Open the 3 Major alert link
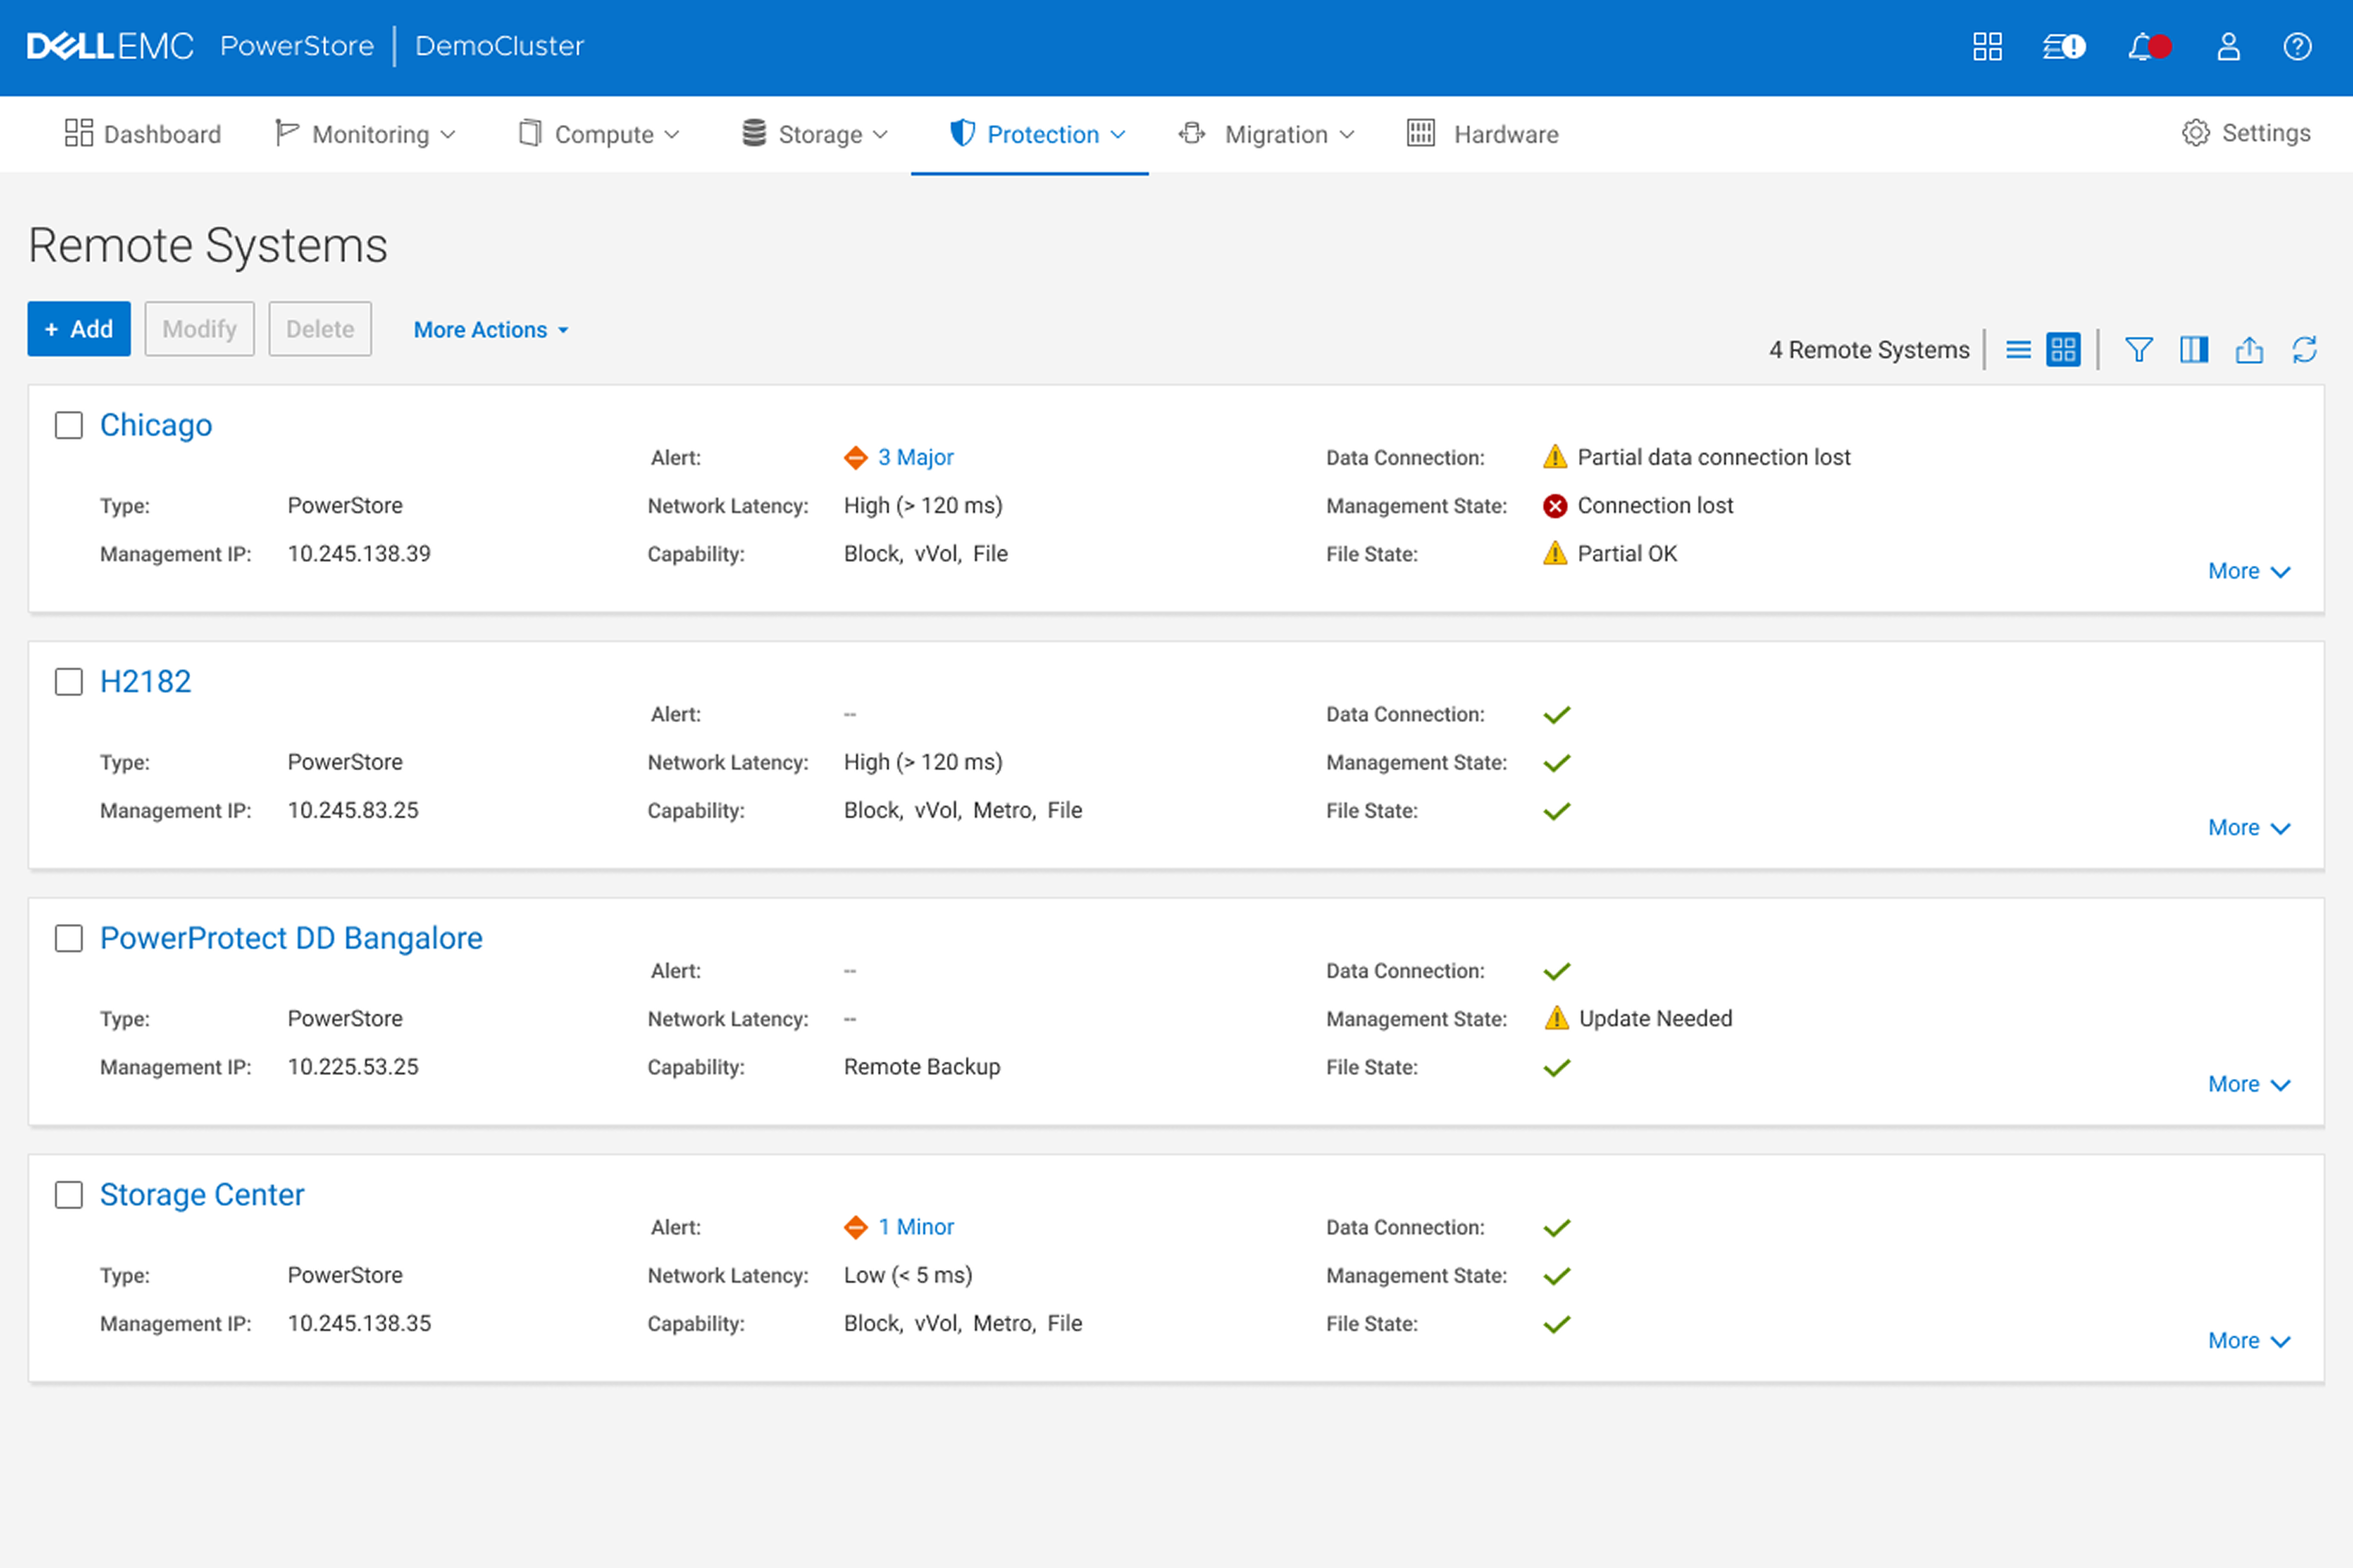Image resolution: width=2353 pixels, height=1568 pixels. (x=915, y=457)
